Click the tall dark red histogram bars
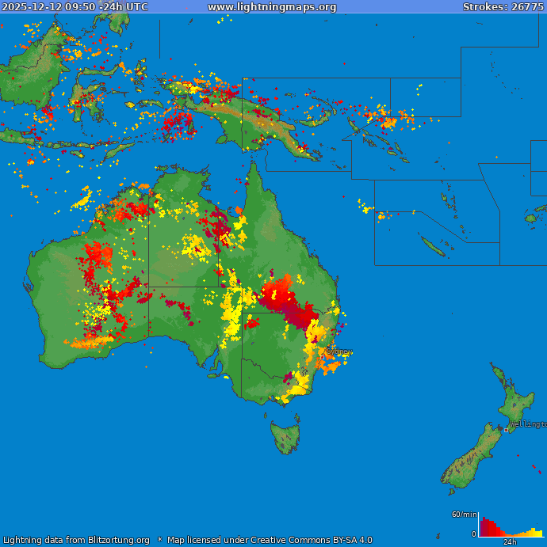547x547 pixels. [487, 527]
